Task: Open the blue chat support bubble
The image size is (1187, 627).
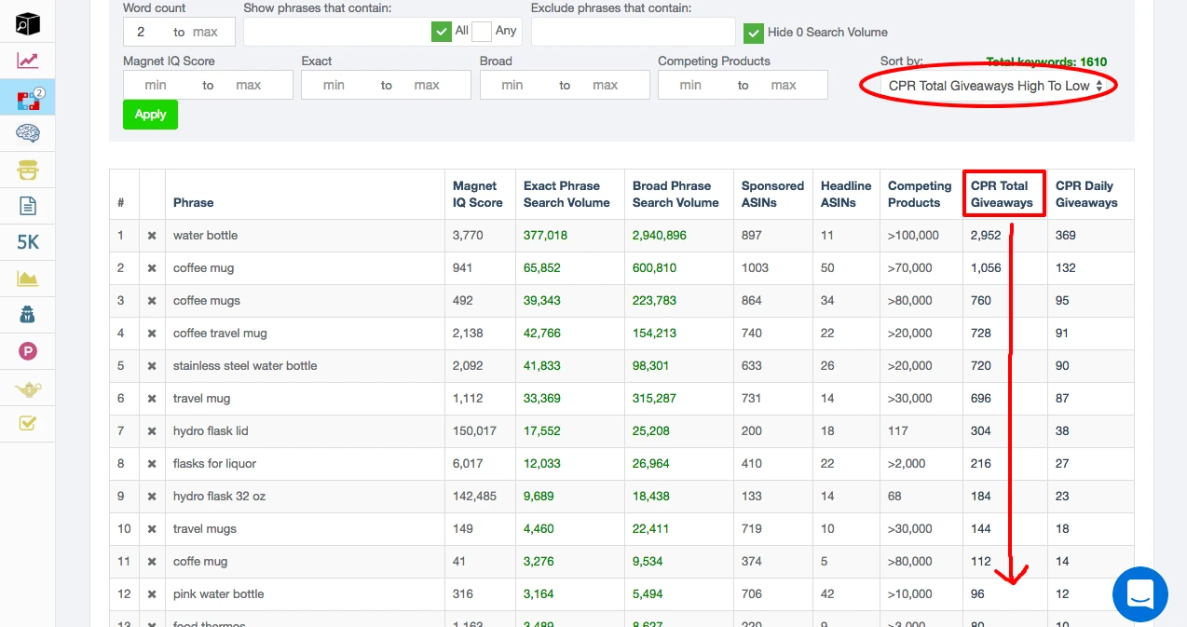Action: (x=1139, y=594)
